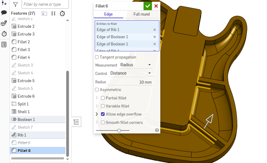Image resolution: width=267 pixels, height=163 pixels.
Task: Enable Tangent propagation checkbox
Action: [97, 57]
